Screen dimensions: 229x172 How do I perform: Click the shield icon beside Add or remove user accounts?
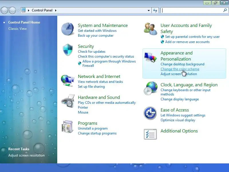click(x=162, y=42)
